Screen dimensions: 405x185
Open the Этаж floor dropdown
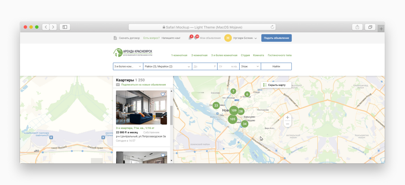(250, 66)
